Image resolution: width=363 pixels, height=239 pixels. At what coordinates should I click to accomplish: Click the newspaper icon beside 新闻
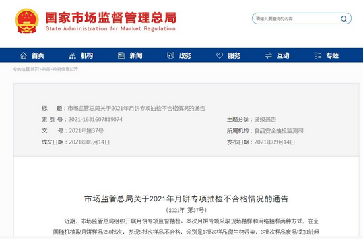click(x=121, y=55)
